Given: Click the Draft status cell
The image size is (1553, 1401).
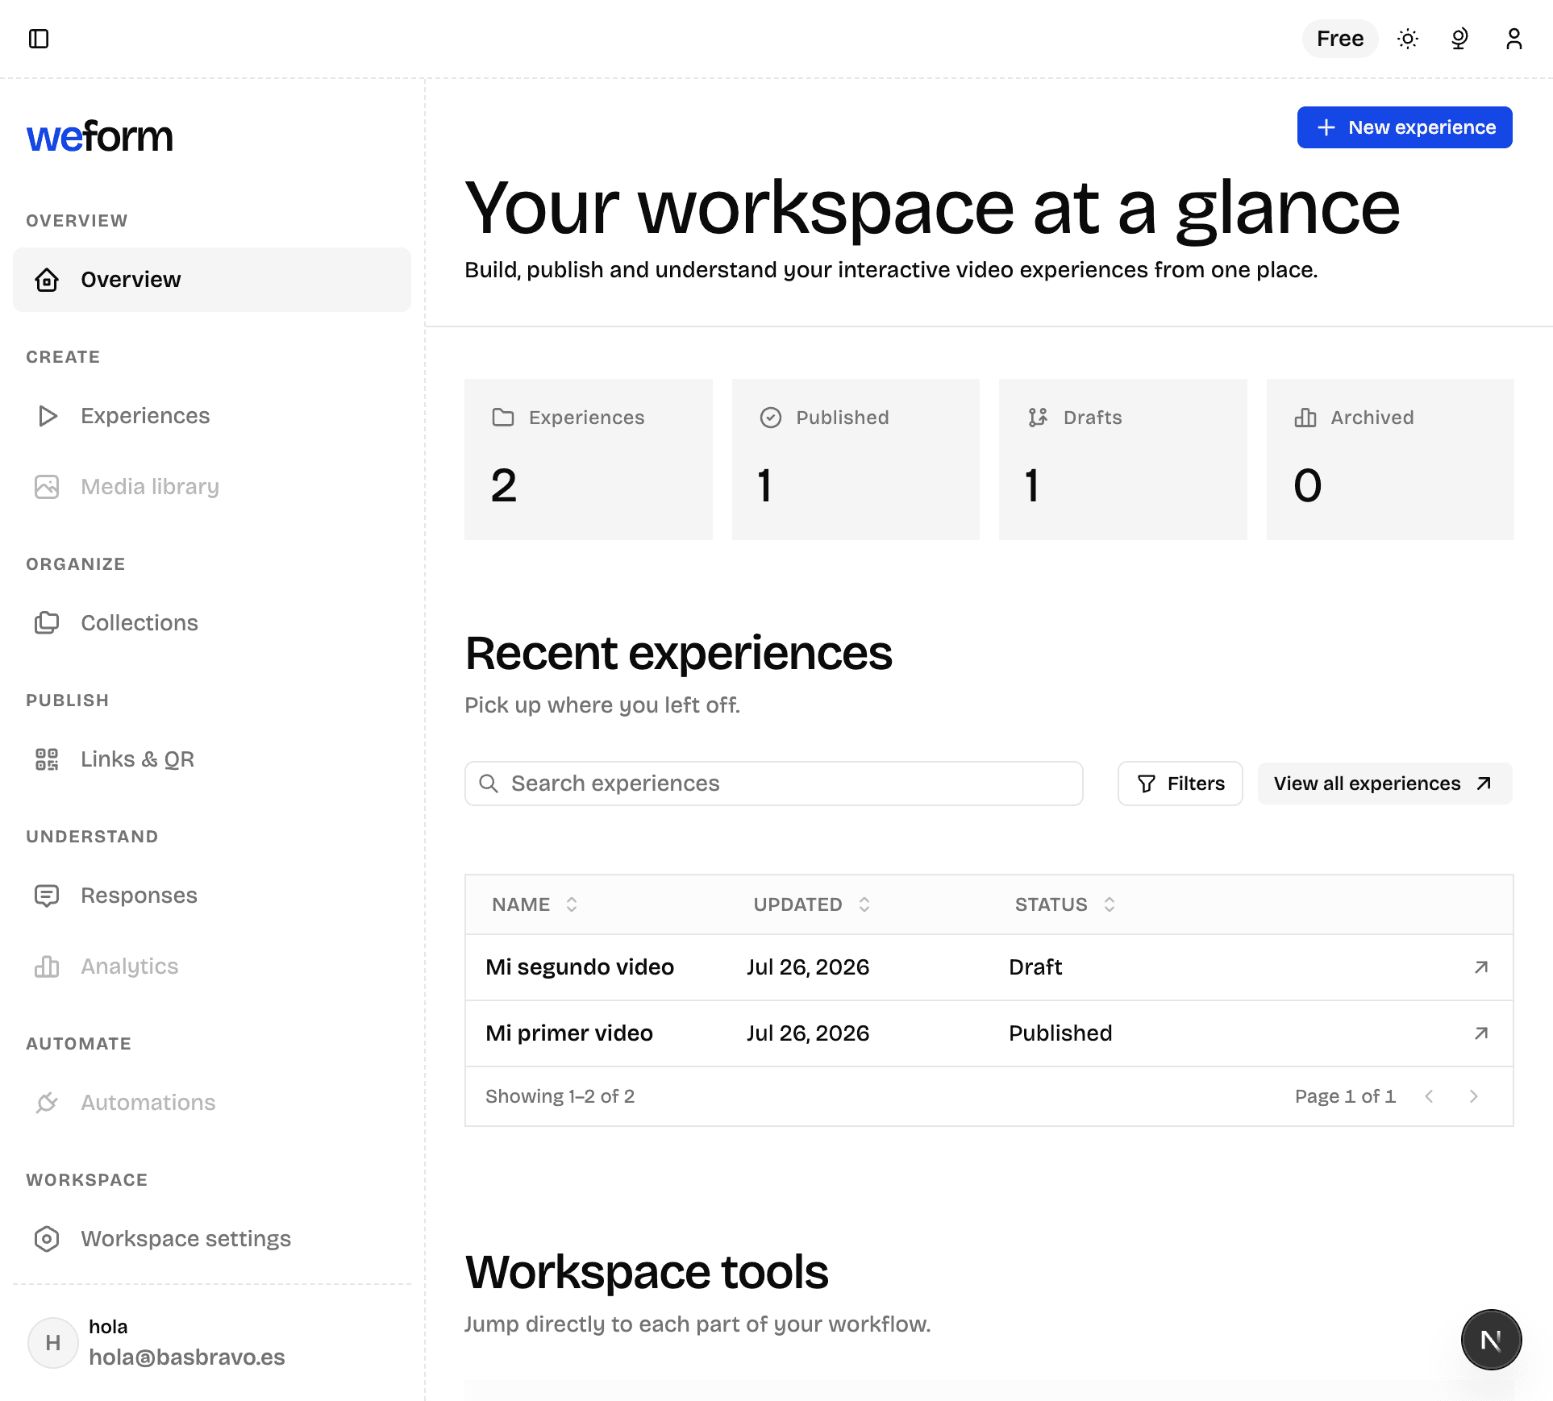Looking at the screenshot, I should [1035, 967].
